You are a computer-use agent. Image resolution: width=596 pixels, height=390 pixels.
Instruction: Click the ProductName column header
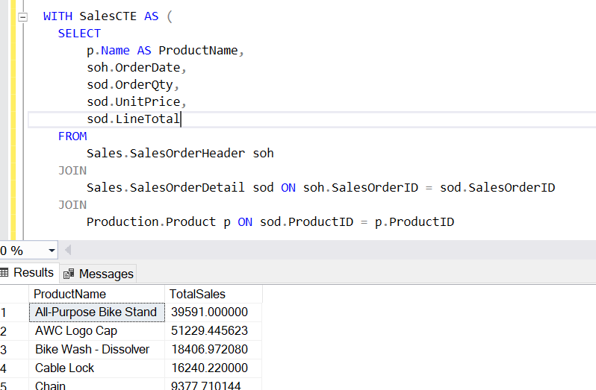(x=70, y=294)
